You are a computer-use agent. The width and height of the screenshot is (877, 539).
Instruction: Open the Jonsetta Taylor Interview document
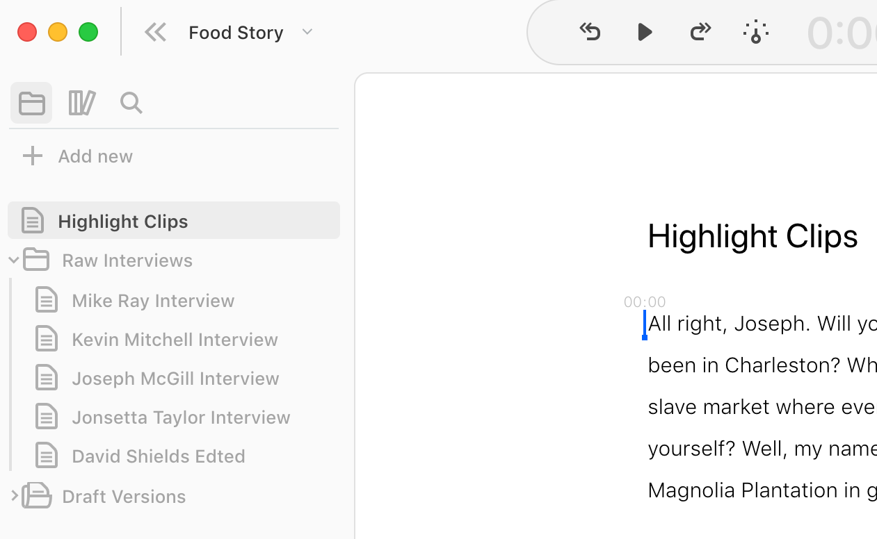click(x=181, y=417)
